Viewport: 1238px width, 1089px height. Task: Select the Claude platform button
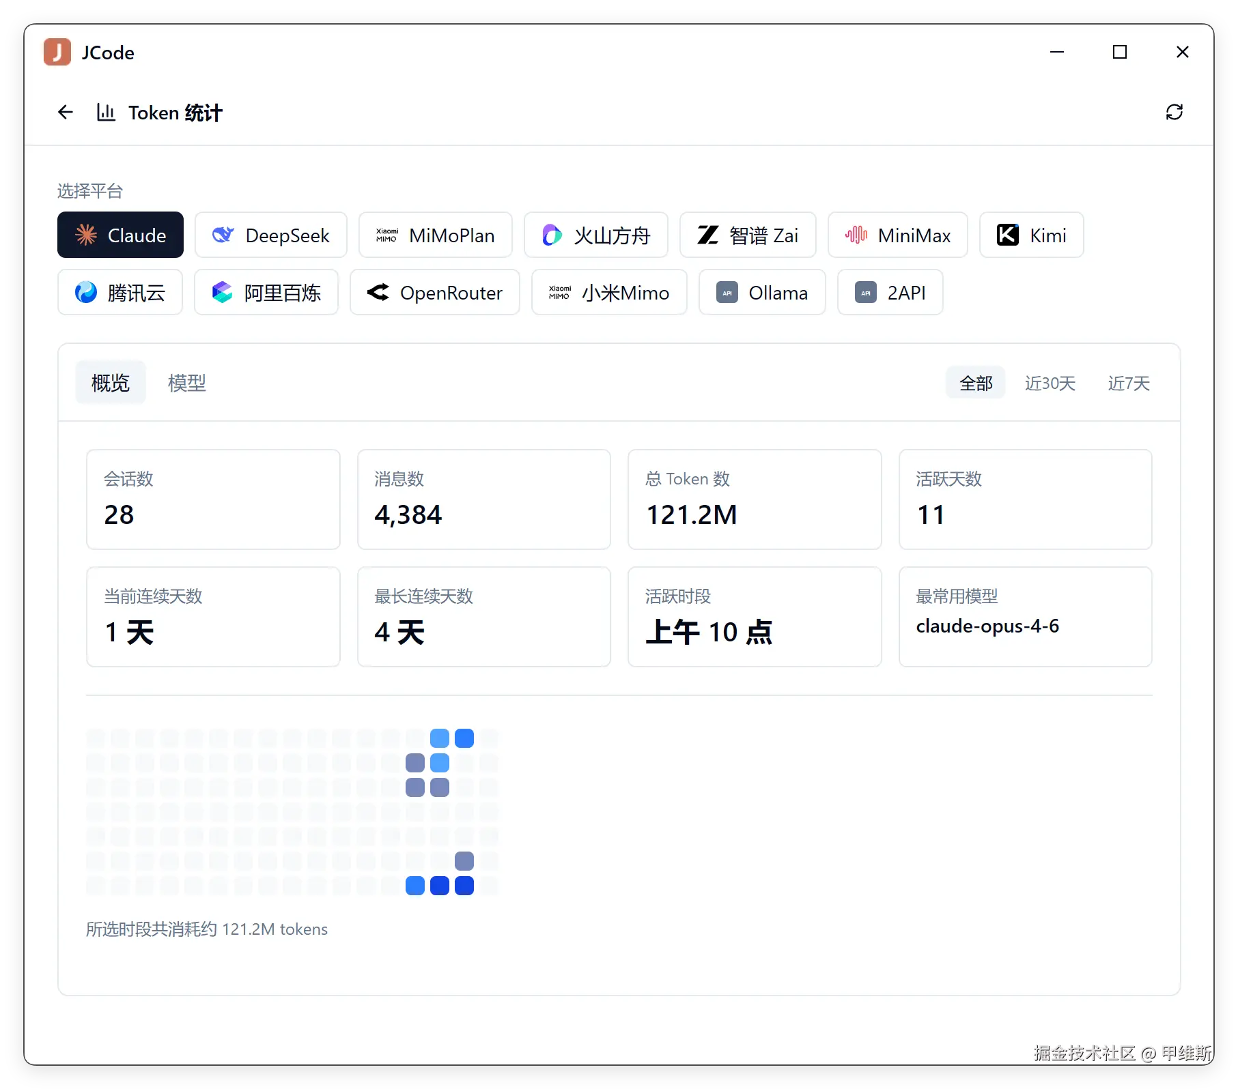pyautogui.click(x=120, y=235)
